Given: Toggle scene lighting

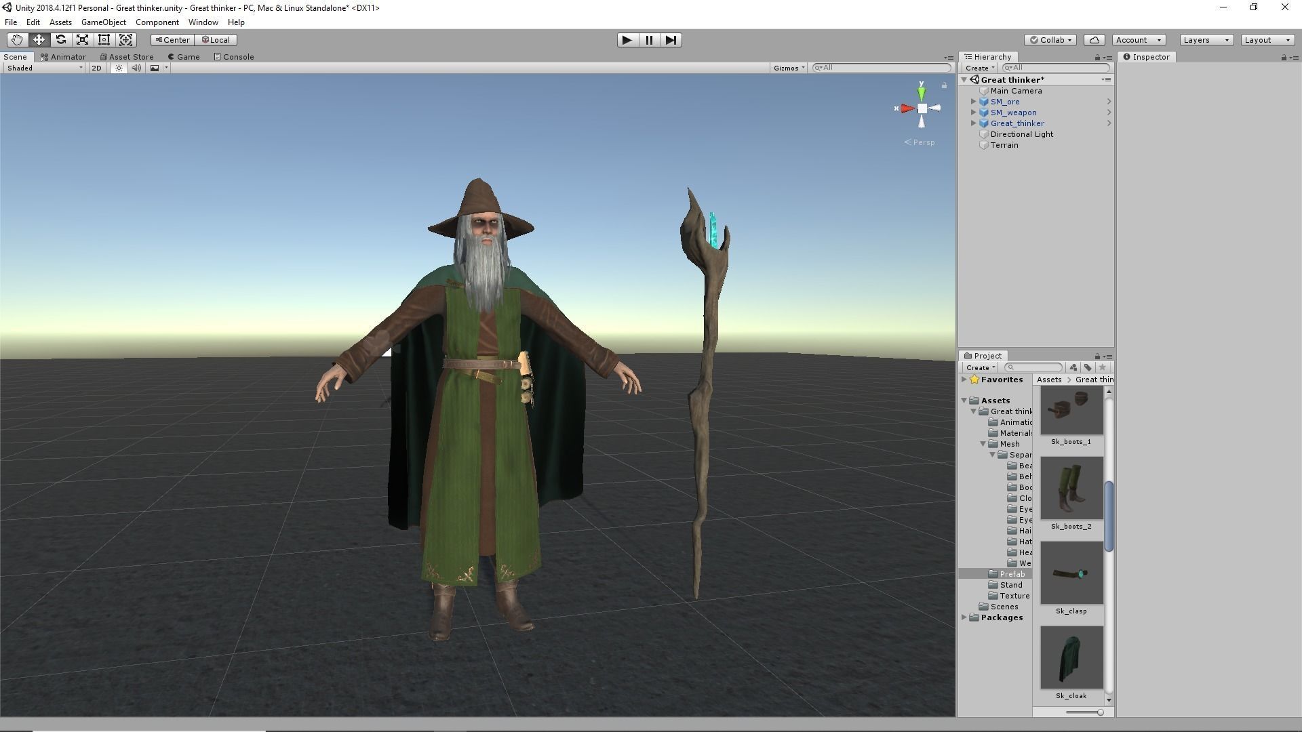Looking at the screenshot, I should click(x=119, y=68).
